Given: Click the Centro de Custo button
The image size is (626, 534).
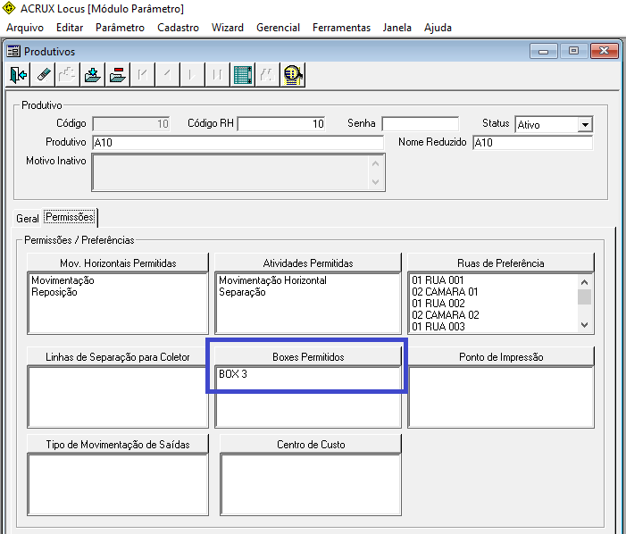Looking at the screenshot, I should click(311, 444).
